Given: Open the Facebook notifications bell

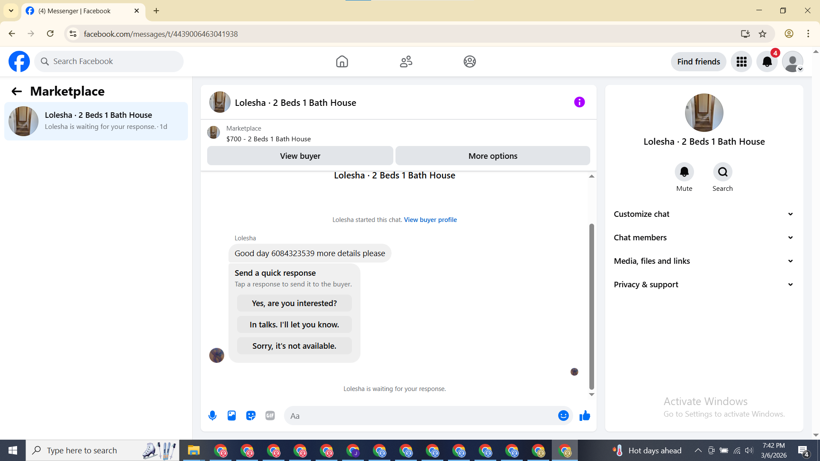Looking at the screenshot, I should pos(767,61).
